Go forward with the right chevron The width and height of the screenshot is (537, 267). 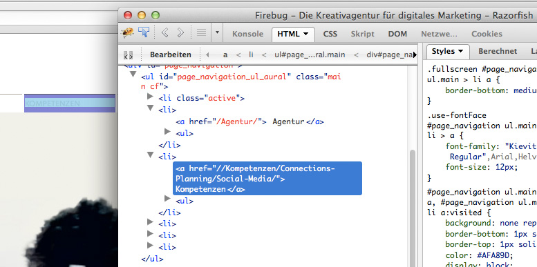click(180, 33)
